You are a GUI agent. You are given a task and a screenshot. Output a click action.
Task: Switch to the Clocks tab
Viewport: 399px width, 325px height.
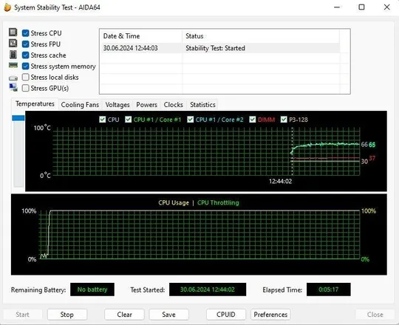coord(174,105)
